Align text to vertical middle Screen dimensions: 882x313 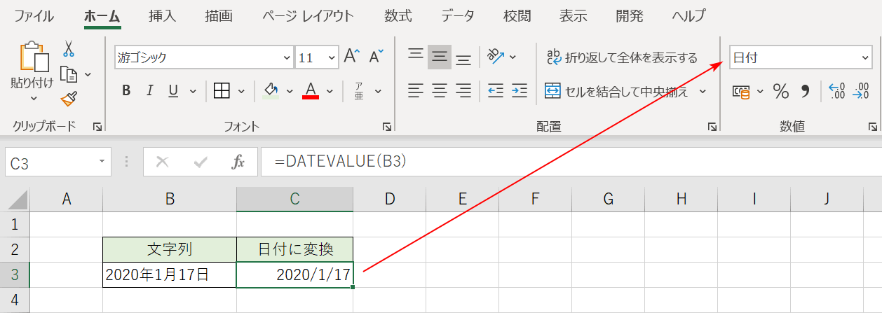pyautogui.click(x=440, y=57)
